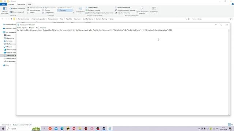Select Мелкие значки layout
The width and height of the screenshot is (234, 131).
[x=34, y=10]
